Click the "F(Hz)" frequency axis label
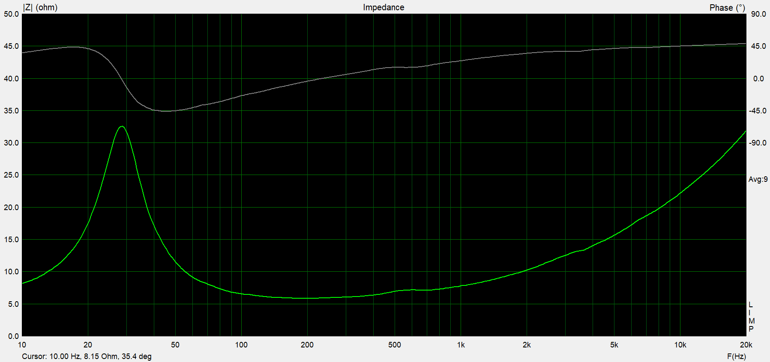Image resolution: width=770 pixels, height=362 pixels. click(736, 356)
